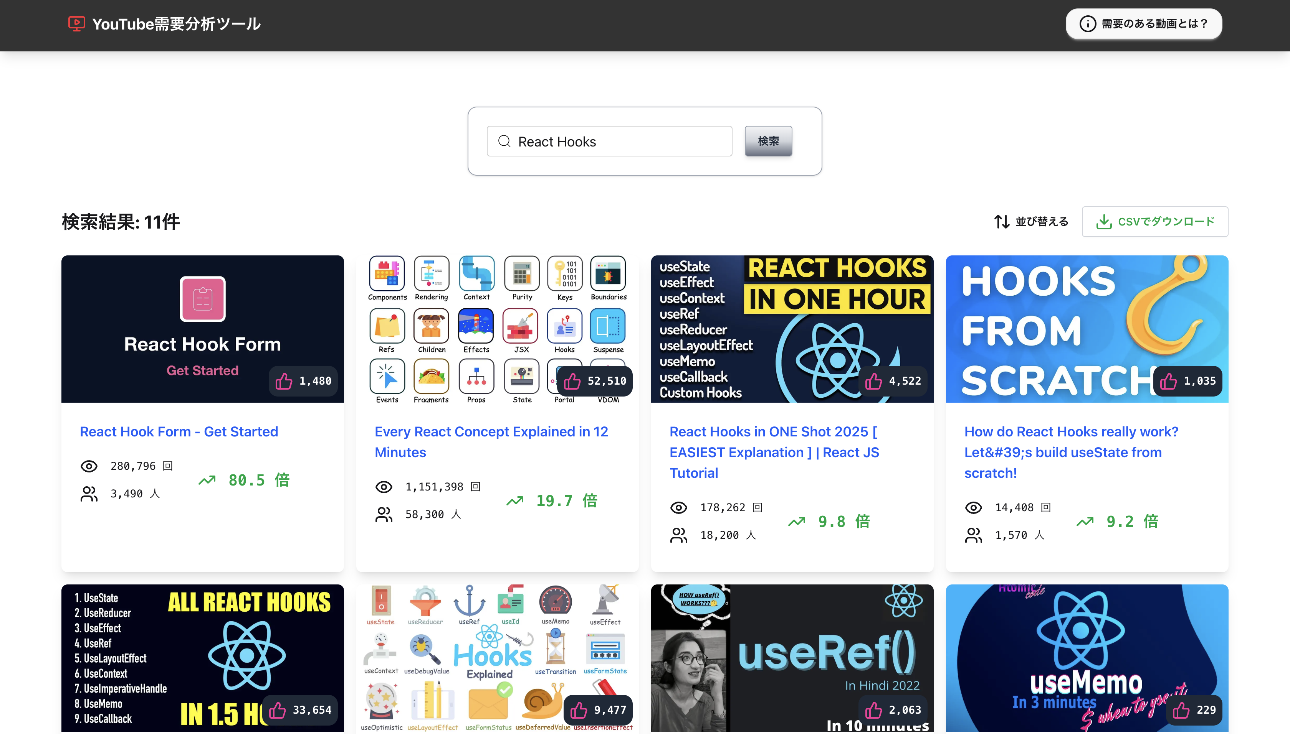Open 'React Hook Form - Get Started' link

(179, 431)
